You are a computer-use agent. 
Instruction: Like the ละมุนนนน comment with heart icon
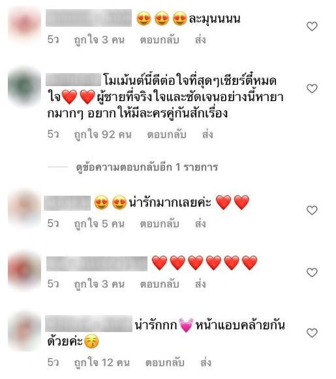(312, 26)
